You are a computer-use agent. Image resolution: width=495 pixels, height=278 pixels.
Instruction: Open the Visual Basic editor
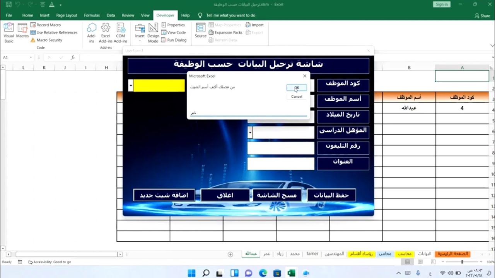pyautogui.click(x=9, y=33)
